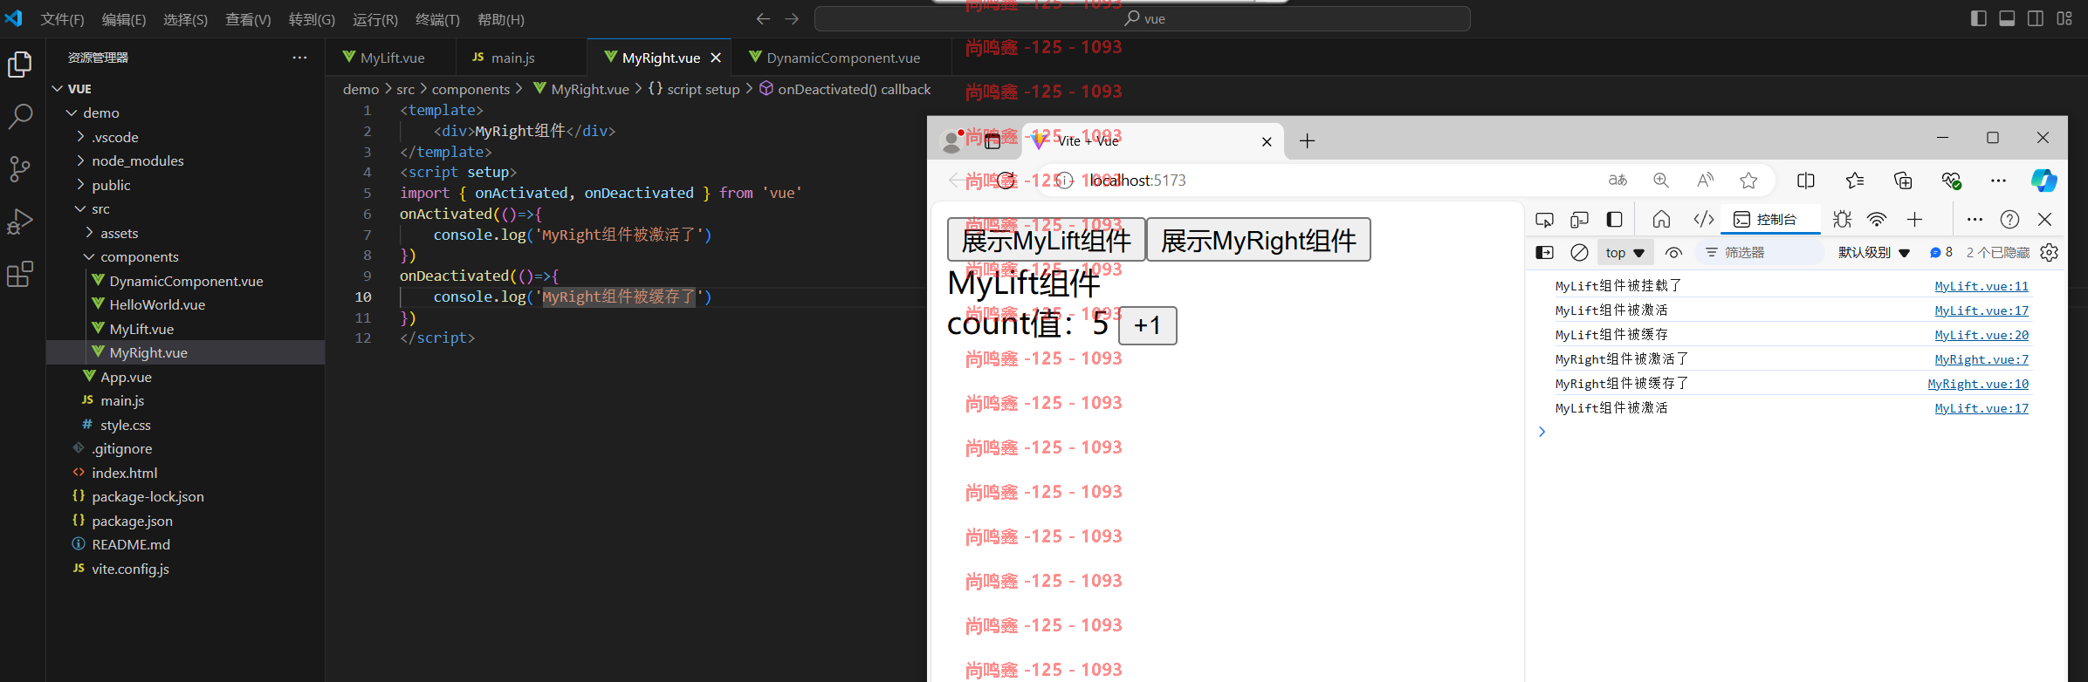Open the Explorer view in the activity bar
2088x682 pixels.
(20, 65)
